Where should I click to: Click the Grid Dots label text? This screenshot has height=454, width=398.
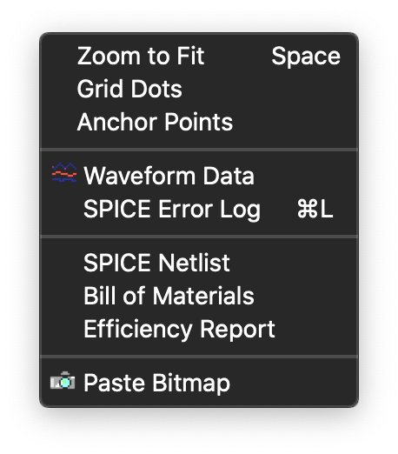point(129,89)
